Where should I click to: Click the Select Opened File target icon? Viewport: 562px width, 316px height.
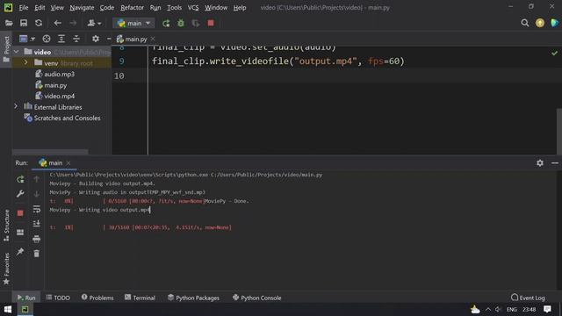point(47,39)
